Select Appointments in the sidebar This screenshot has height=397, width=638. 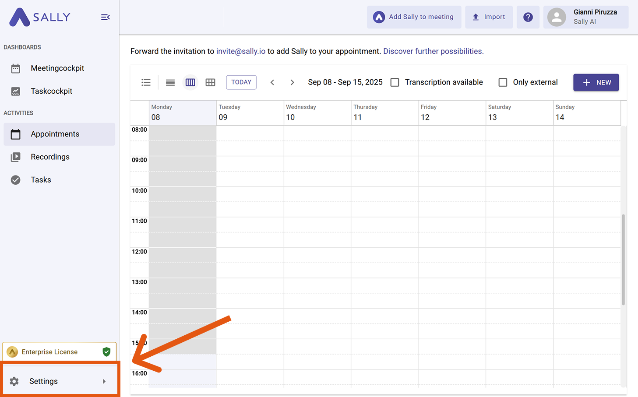55,134
